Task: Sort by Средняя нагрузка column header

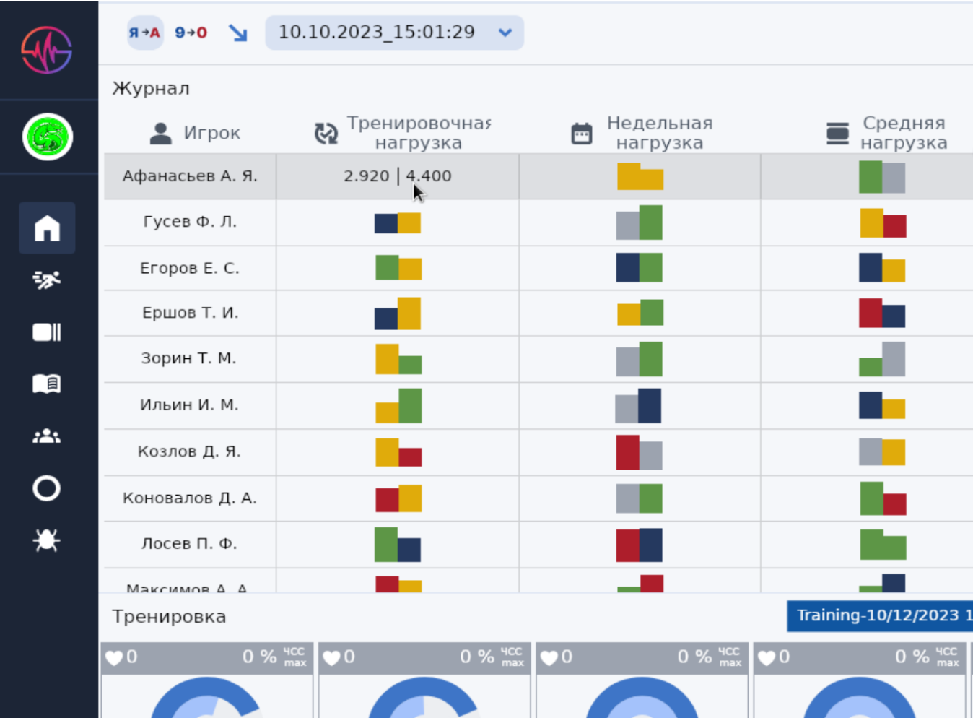Action: click(x=904, y=133)
